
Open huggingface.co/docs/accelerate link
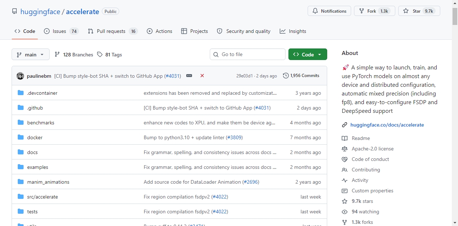click(387, 125)
